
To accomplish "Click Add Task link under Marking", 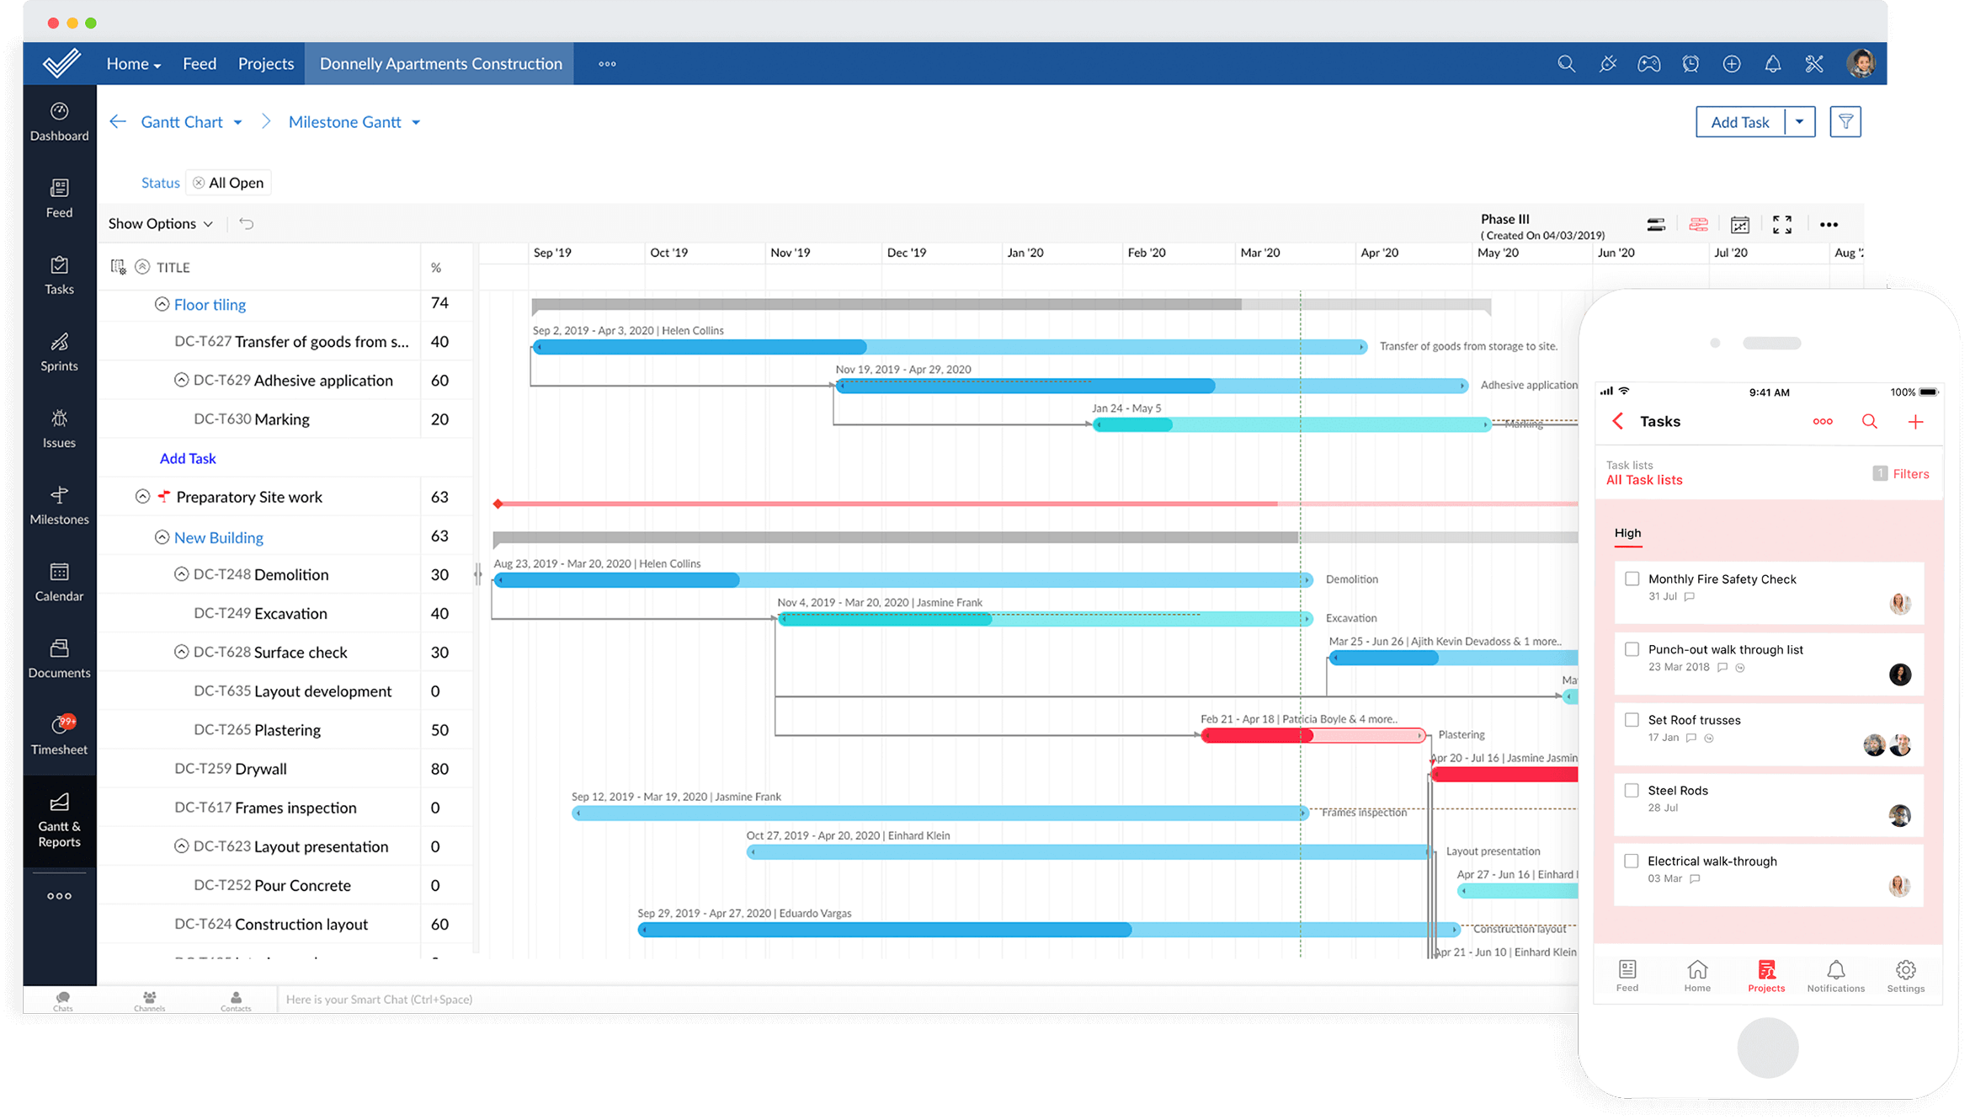I will [x=188, y=458].
